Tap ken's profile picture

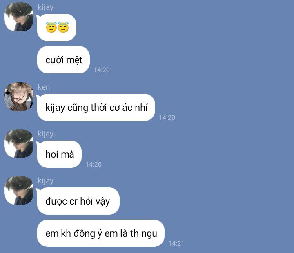[19, 97]
